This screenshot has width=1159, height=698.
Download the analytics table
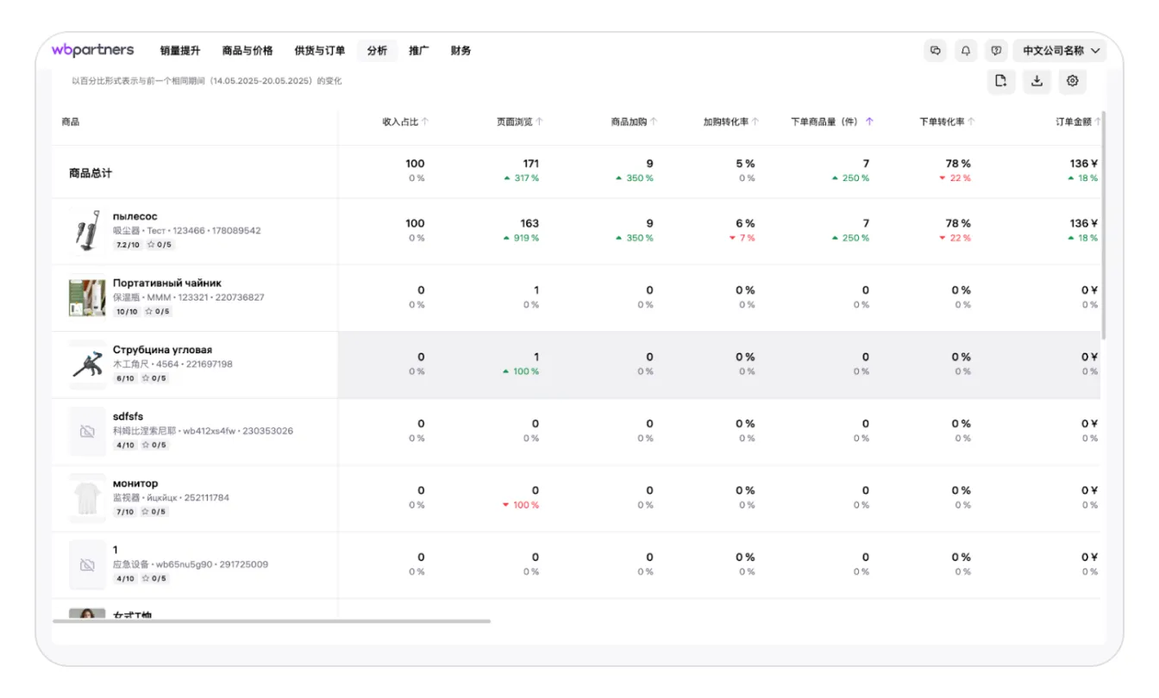pos(1037,81)
